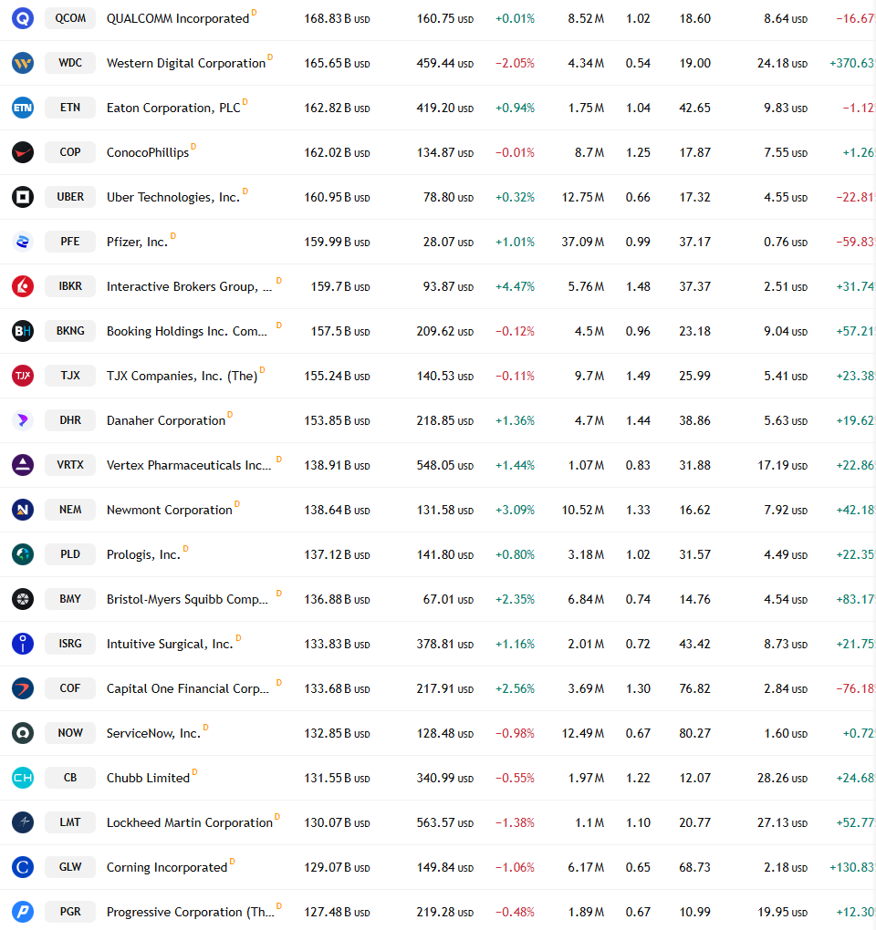The height and width of the screenshot is (930, 876).
Task: Click the Corning logo icon
Action: click(x=23, y=867)
